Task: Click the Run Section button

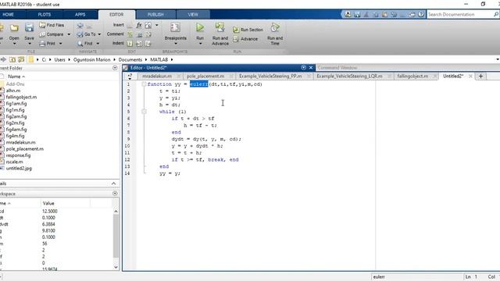Action: pyautogui.click(x=248, y=30)
